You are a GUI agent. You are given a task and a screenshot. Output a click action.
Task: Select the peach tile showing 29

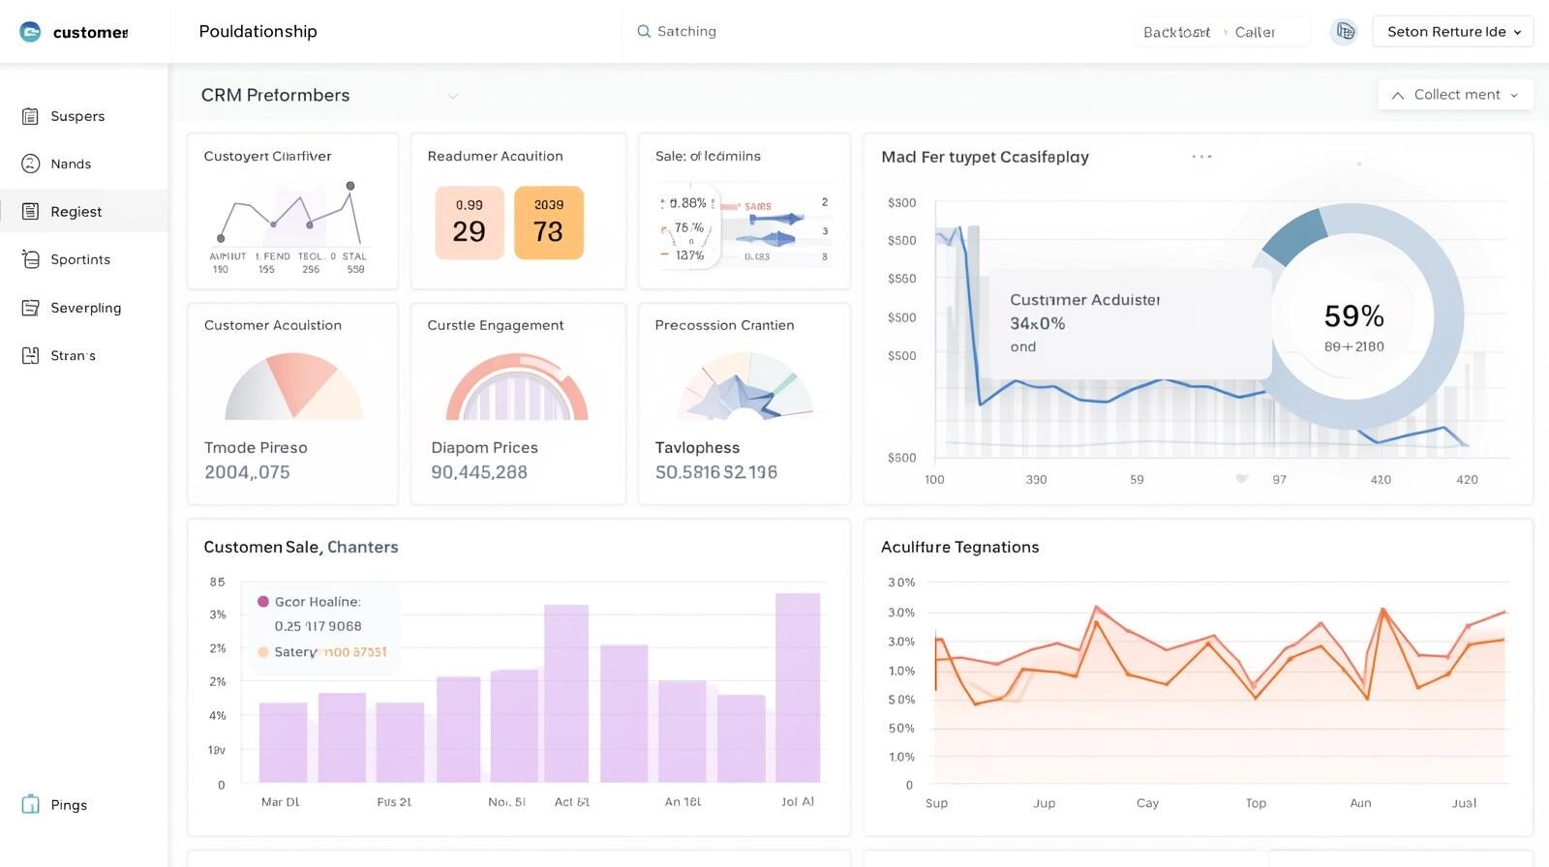(470, 223)
